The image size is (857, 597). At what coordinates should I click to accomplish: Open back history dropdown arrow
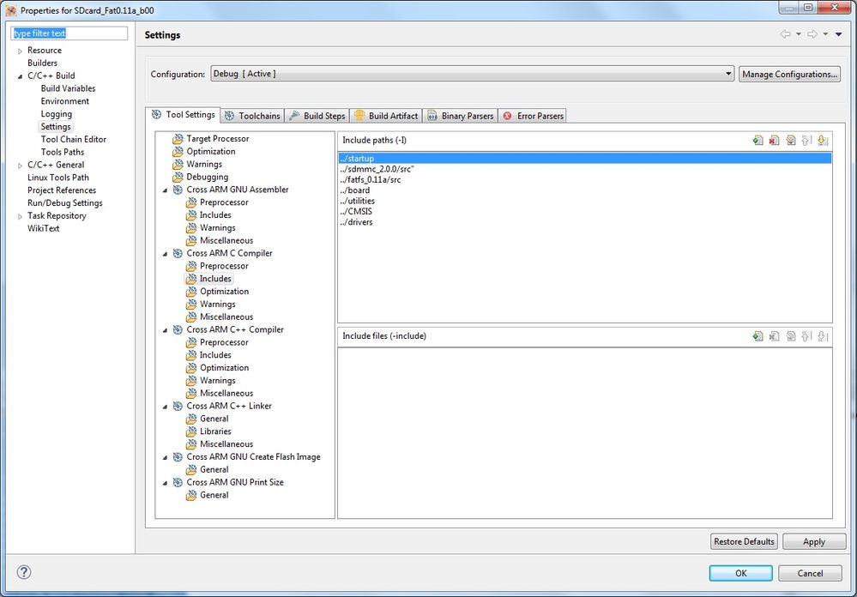(x=799, y=34)
